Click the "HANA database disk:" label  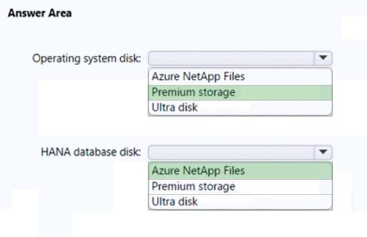91,153
